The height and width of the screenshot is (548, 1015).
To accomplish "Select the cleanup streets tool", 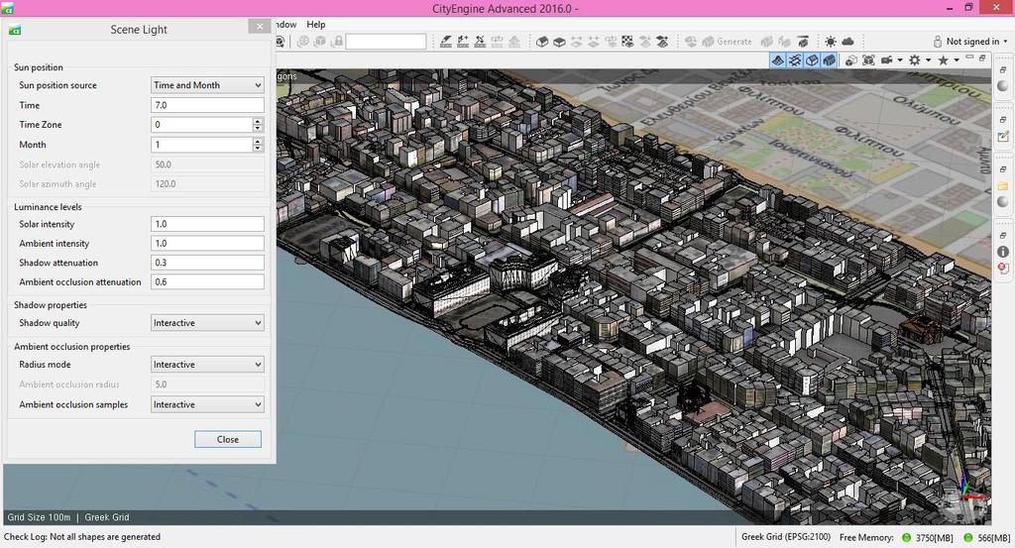I will pyautogui.click(x=480, y=42).
